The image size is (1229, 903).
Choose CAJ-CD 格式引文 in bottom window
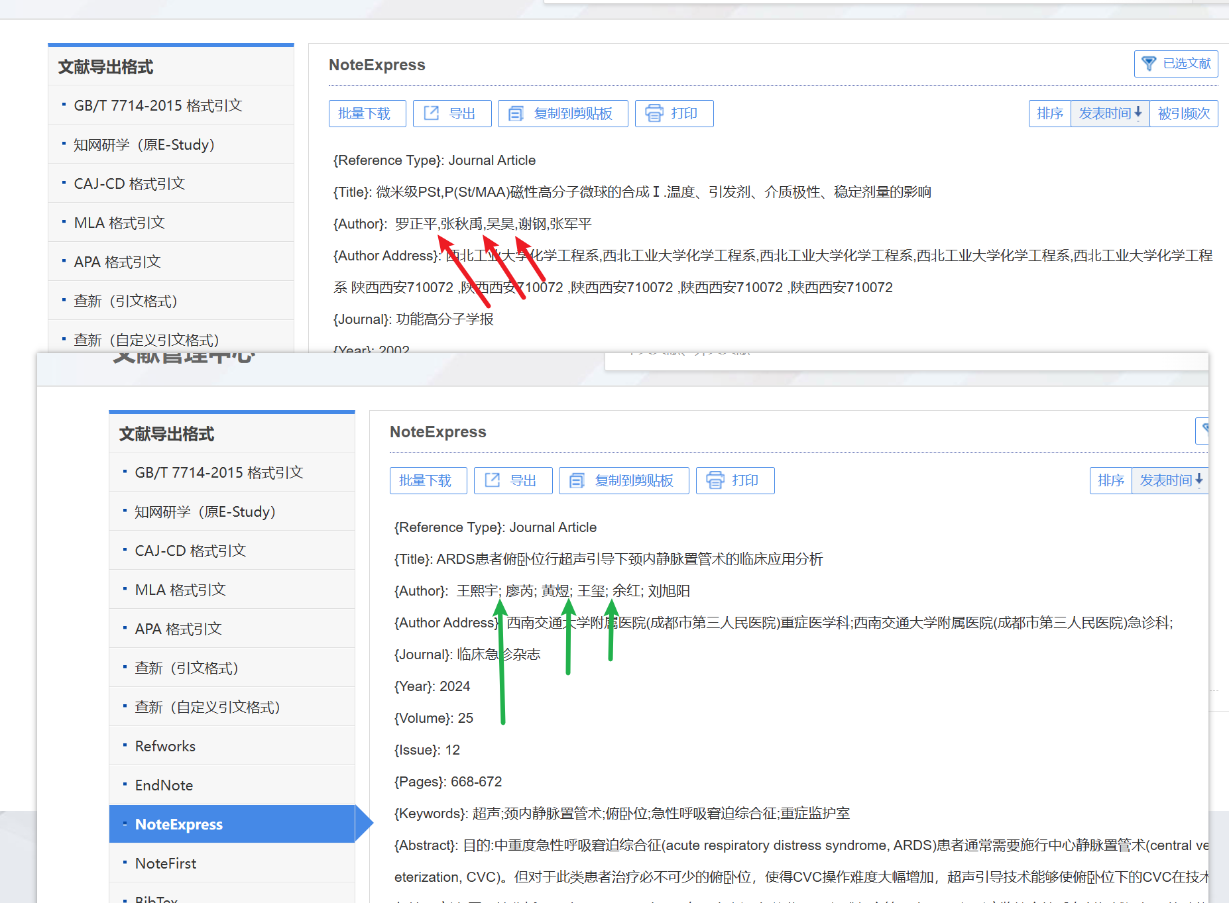[232, 551]
